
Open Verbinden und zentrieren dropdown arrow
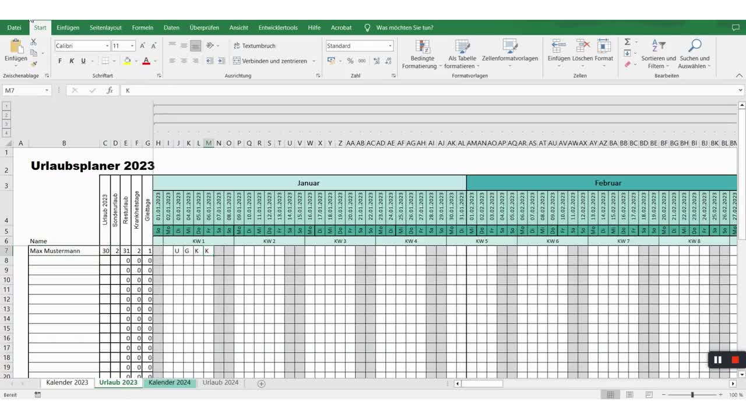pos(314,61)
